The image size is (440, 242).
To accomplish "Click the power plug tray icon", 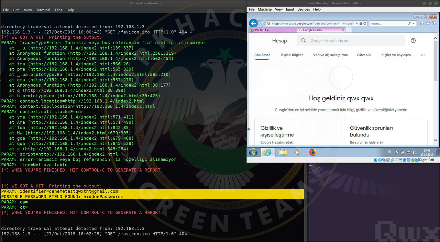I will click(x=403, y=152).
